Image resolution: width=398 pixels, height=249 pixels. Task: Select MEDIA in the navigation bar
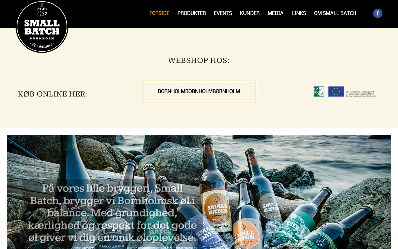(275, 13)
